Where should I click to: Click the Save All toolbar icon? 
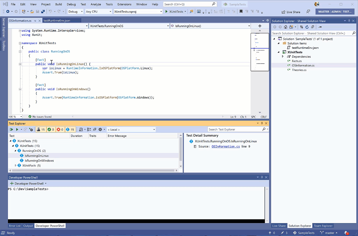pyautogui.click(x=43, y=11)
